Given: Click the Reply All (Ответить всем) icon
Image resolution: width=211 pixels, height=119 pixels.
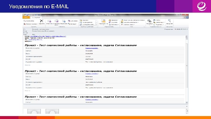Looking at the screenshot, I should pyautogui.click(x=56, y=21).
